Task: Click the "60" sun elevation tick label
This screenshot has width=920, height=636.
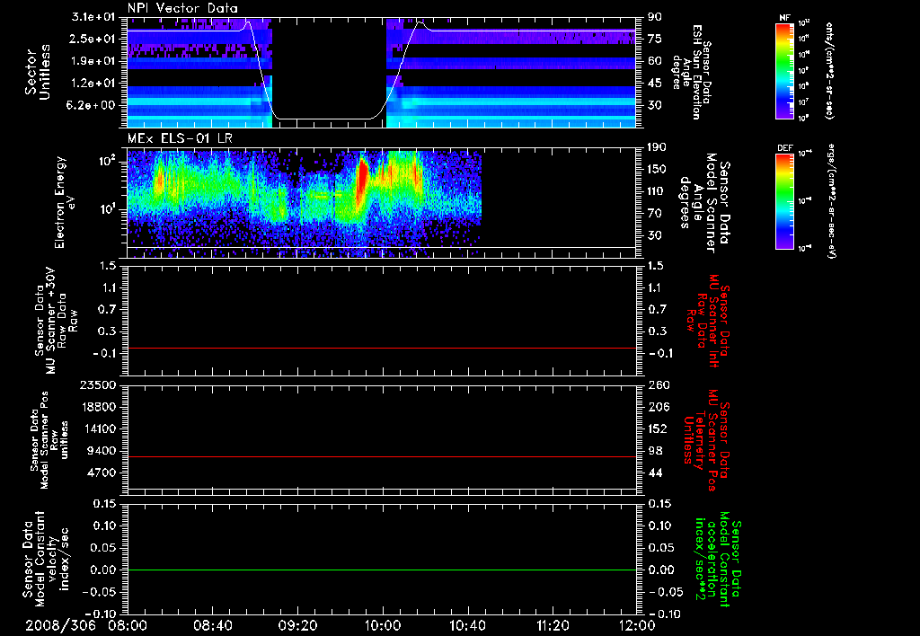Action: 654,61
